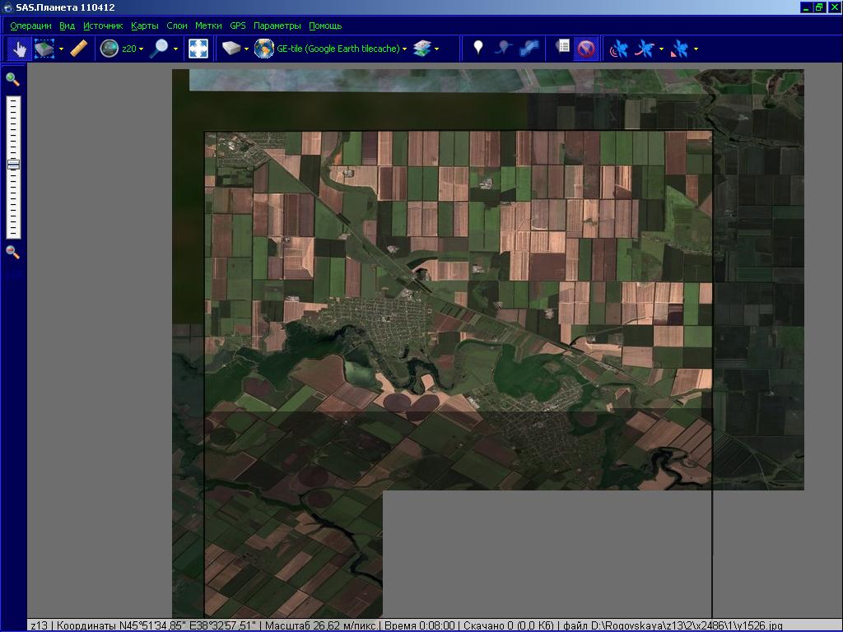Toggle center map on GPS position
This screenshot has height=632, width=843.
click(x=680, y=49)
